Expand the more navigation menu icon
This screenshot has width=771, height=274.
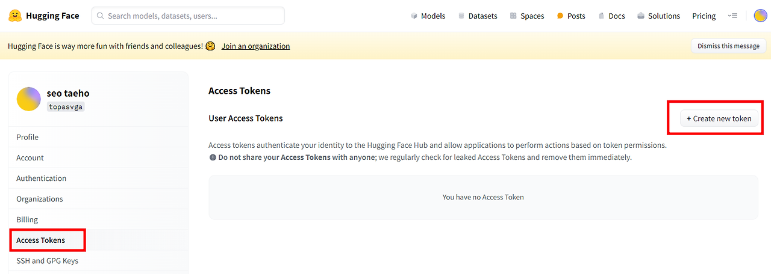732,16
